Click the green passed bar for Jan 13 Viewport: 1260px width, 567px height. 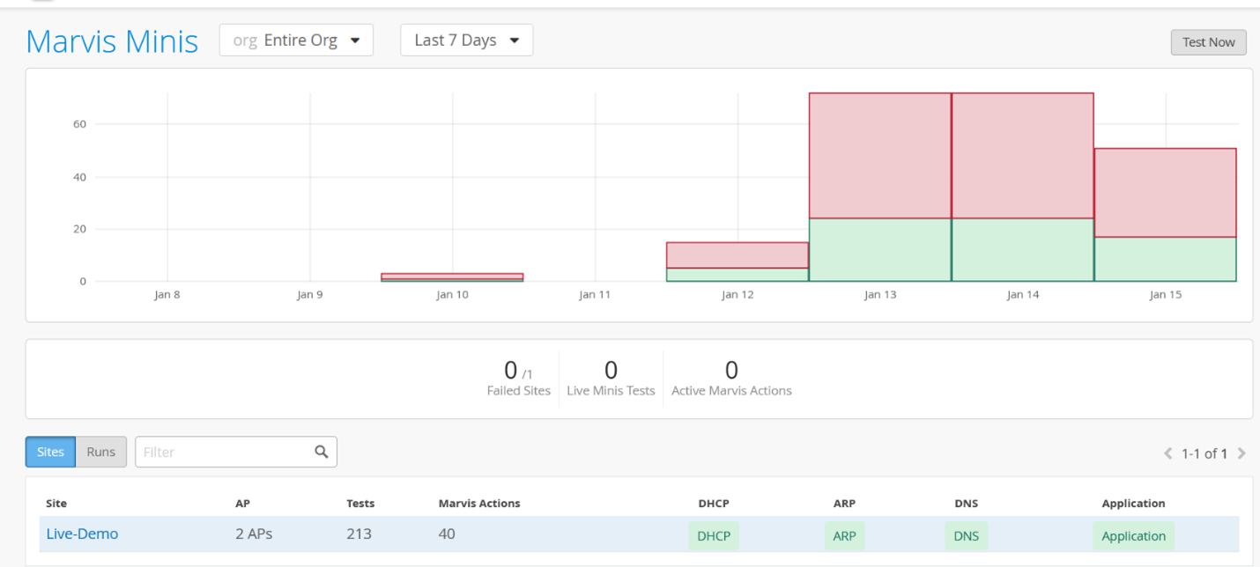880,250
